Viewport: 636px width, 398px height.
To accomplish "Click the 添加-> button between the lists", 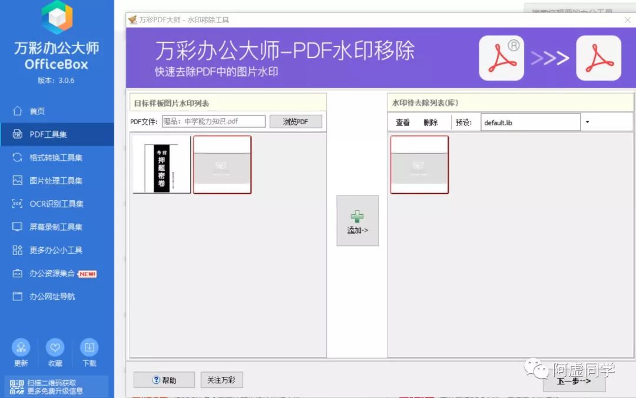I will click(357, 221).
